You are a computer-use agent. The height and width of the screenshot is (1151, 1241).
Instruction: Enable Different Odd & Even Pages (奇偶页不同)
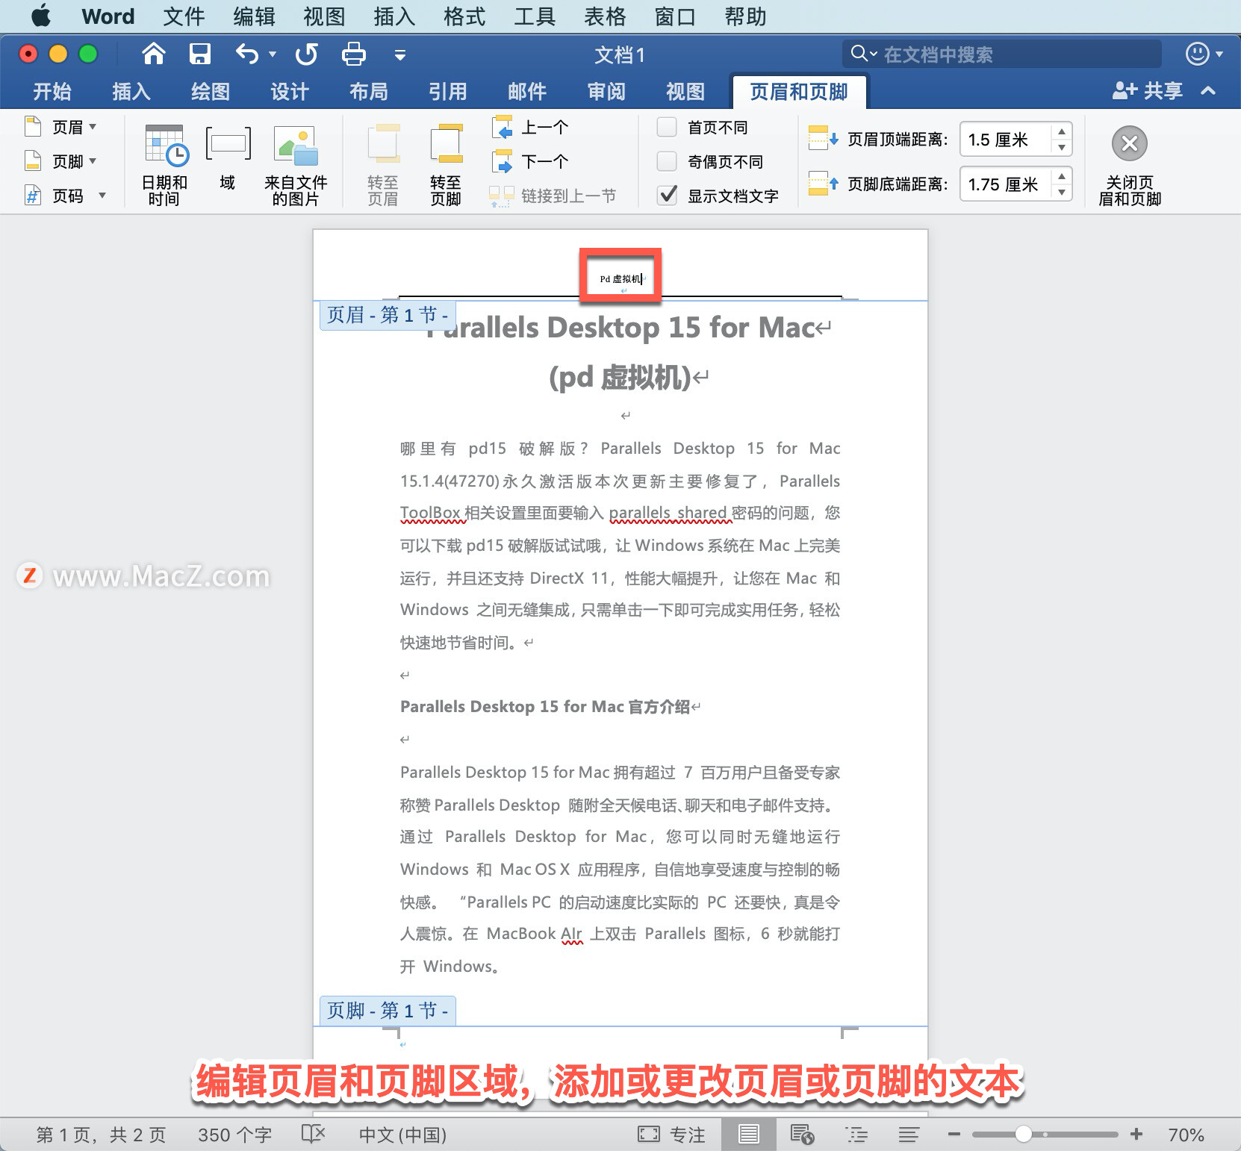667,161
